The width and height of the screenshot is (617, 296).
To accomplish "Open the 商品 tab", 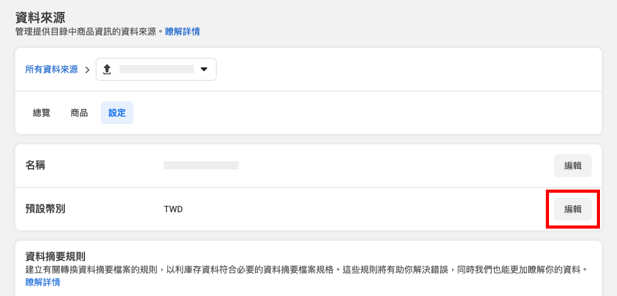I will pos(79,113).
